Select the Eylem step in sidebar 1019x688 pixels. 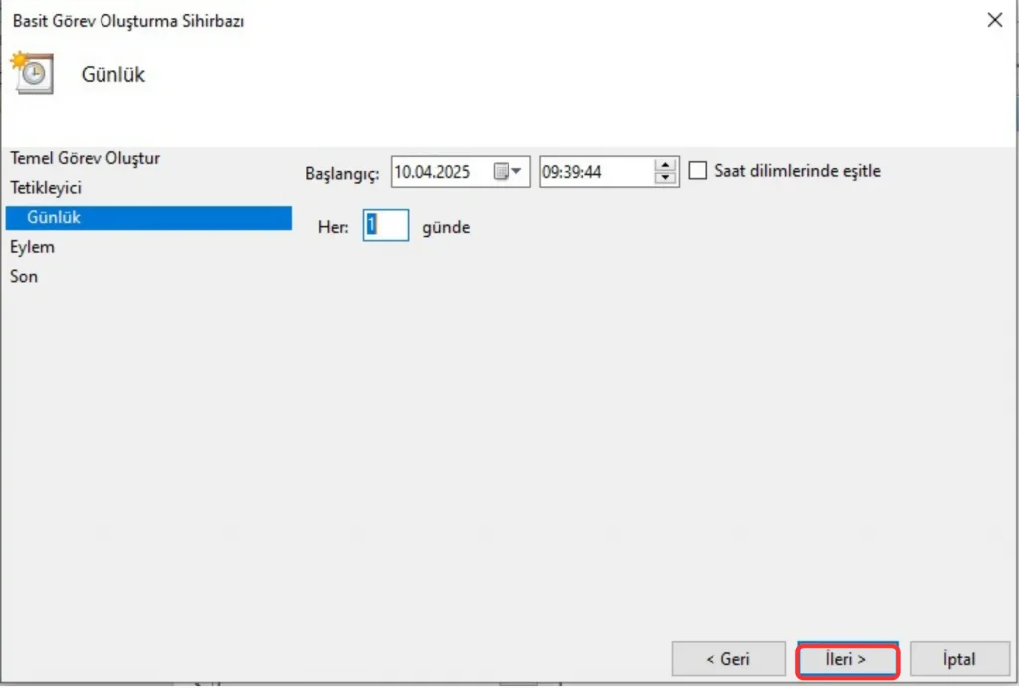32,247
